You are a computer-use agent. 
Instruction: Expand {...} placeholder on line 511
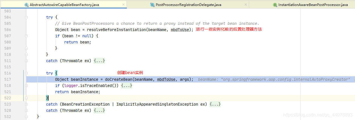(99, 61)
